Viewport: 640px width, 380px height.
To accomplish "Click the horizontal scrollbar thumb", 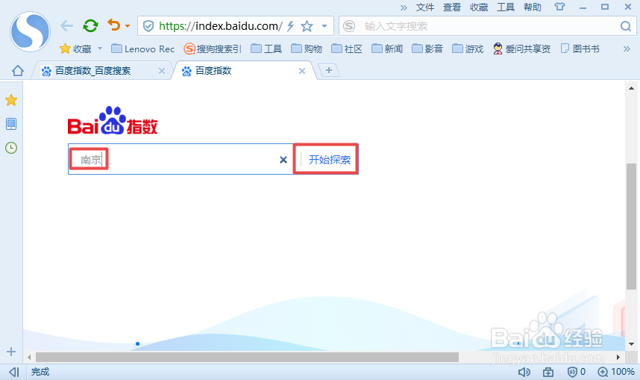I will coord(247,357).
